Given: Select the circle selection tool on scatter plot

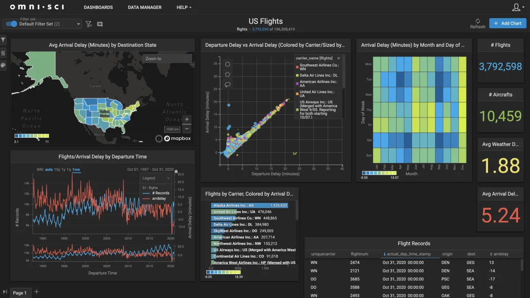Looking at the screenshot, I should pos(228,64).
